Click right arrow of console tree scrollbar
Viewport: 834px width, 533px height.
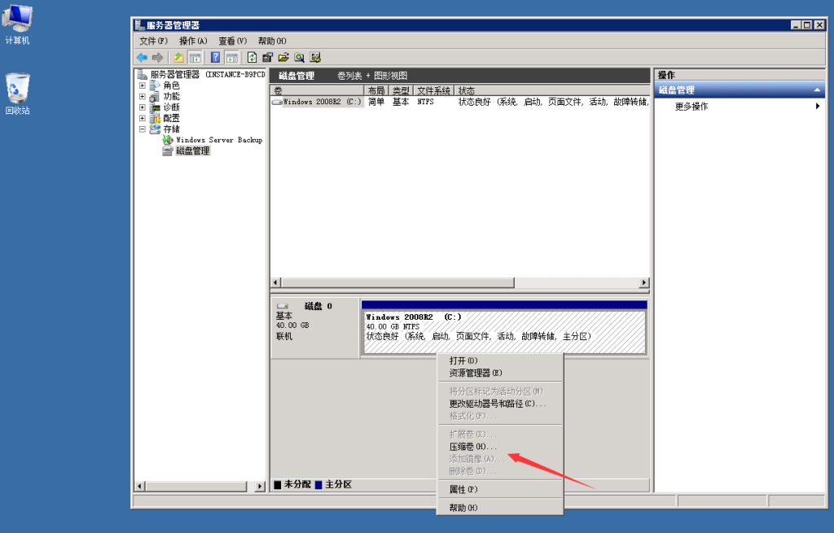tap(260, 487)
